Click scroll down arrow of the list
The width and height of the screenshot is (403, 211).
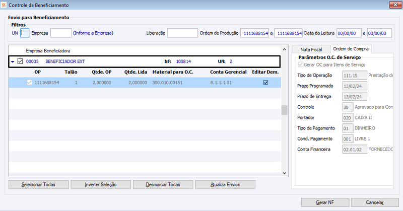pos(284,173)
